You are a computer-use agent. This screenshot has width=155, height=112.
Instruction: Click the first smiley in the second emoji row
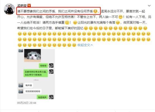point(20,34)
